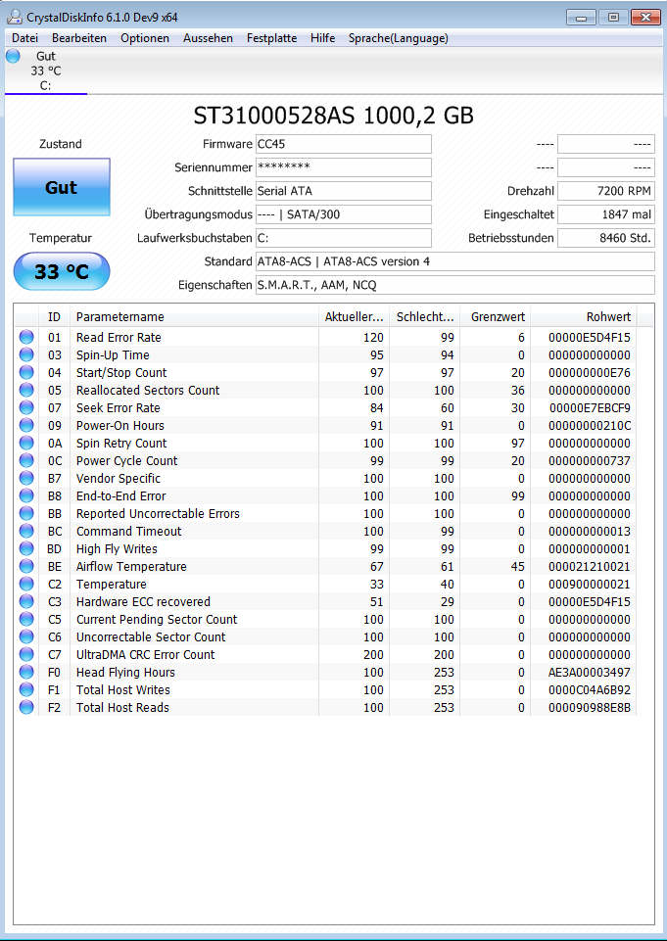The height and width of the screenshot is (941, 667).
Task: Click the blue Gut health status button
Action: (62, 187)
